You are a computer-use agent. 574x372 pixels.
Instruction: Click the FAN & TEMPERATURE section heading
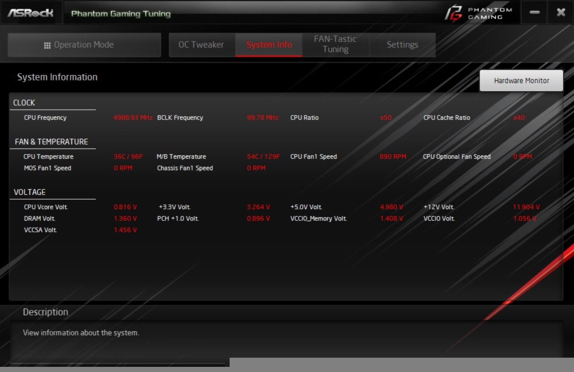click(51, 142)
